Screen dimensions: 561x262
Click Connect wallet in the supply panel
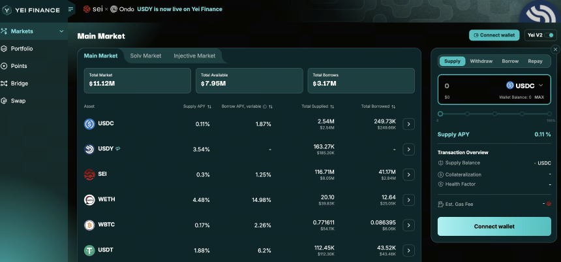pos(494,227)
